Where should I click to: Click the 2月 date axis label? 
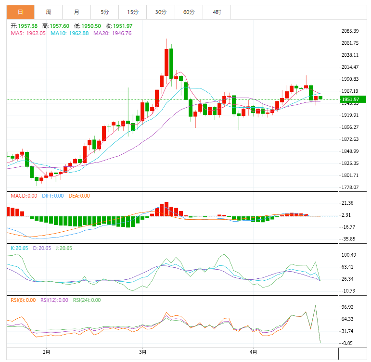(x=46, y=352)
